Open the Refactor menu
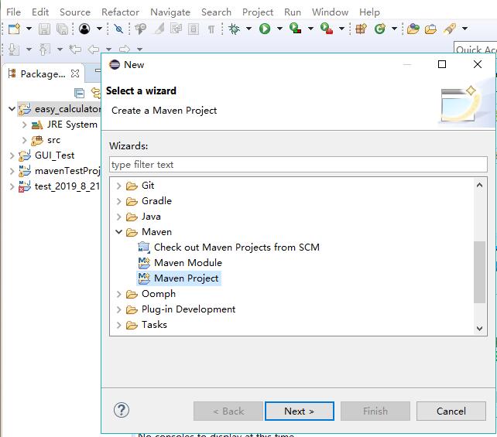Screen dimensions: 497x437 (121, 12)
